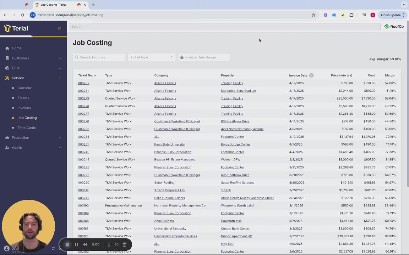Expand the Customers menu chevron
Image resolution: width=409 pixels, height=255 pixels.
pyautogui.click(x=60, y=58)
